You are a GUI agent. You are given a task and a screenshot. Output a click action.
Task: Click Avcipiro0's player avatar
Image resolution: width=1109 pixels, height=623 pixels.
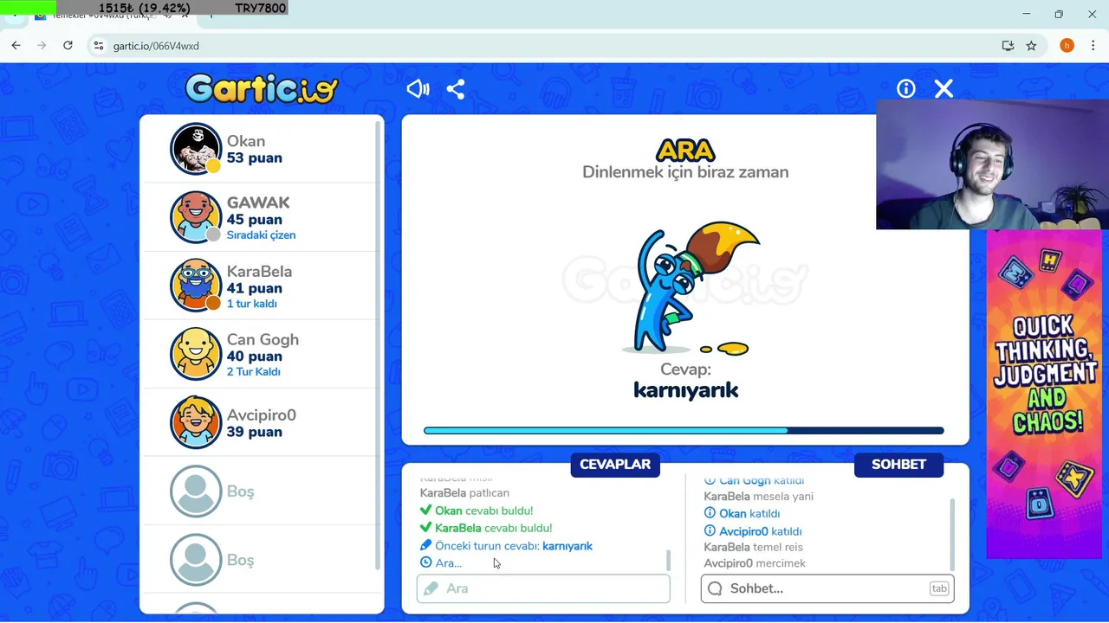point(196,422)
